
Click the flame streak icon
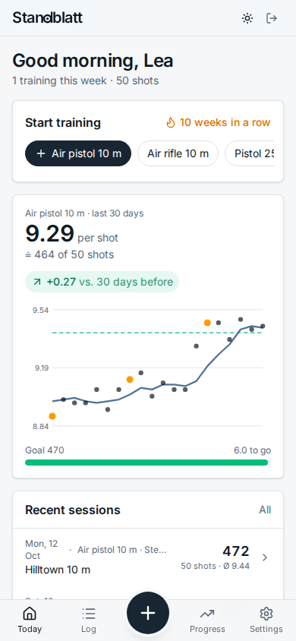tap(171, 122)
